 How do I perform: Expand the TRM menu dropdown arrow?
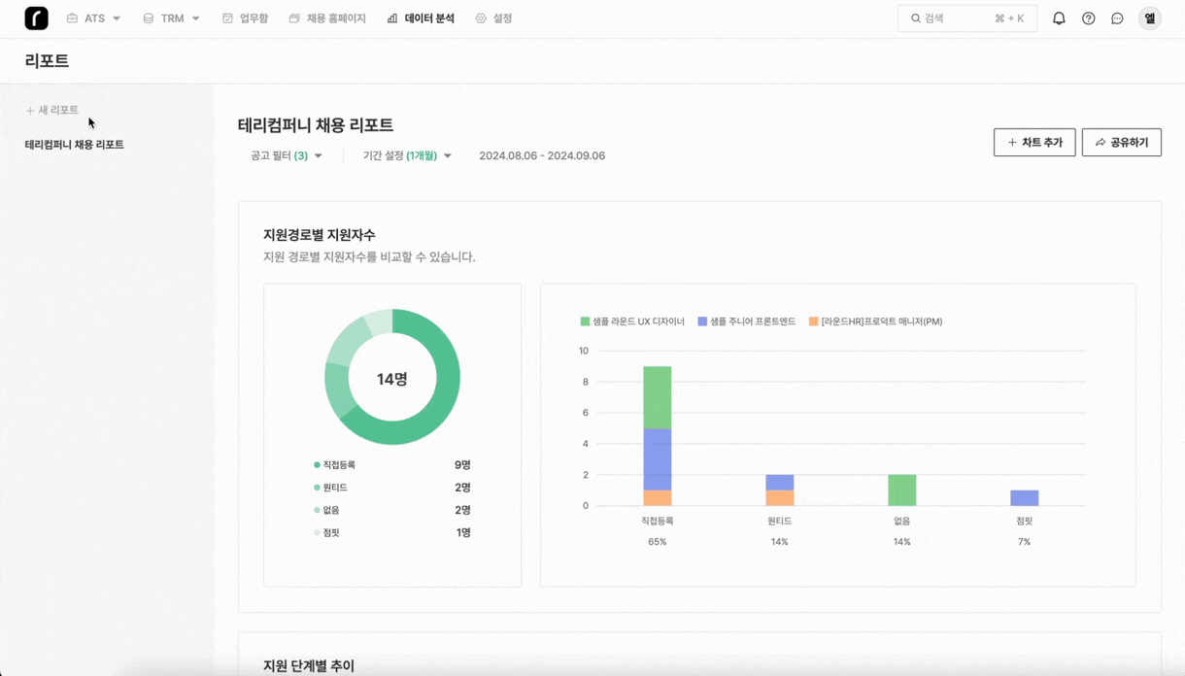tap(196, 18)
